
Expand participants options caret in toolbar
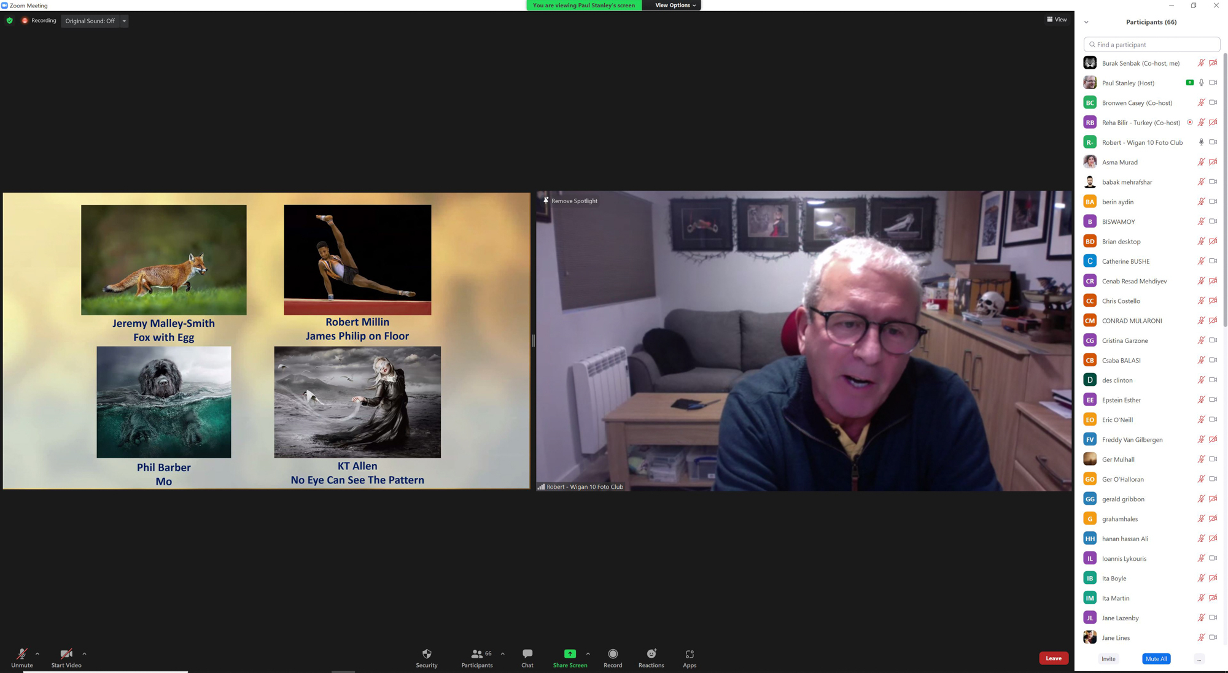click(x=502, y=653)
